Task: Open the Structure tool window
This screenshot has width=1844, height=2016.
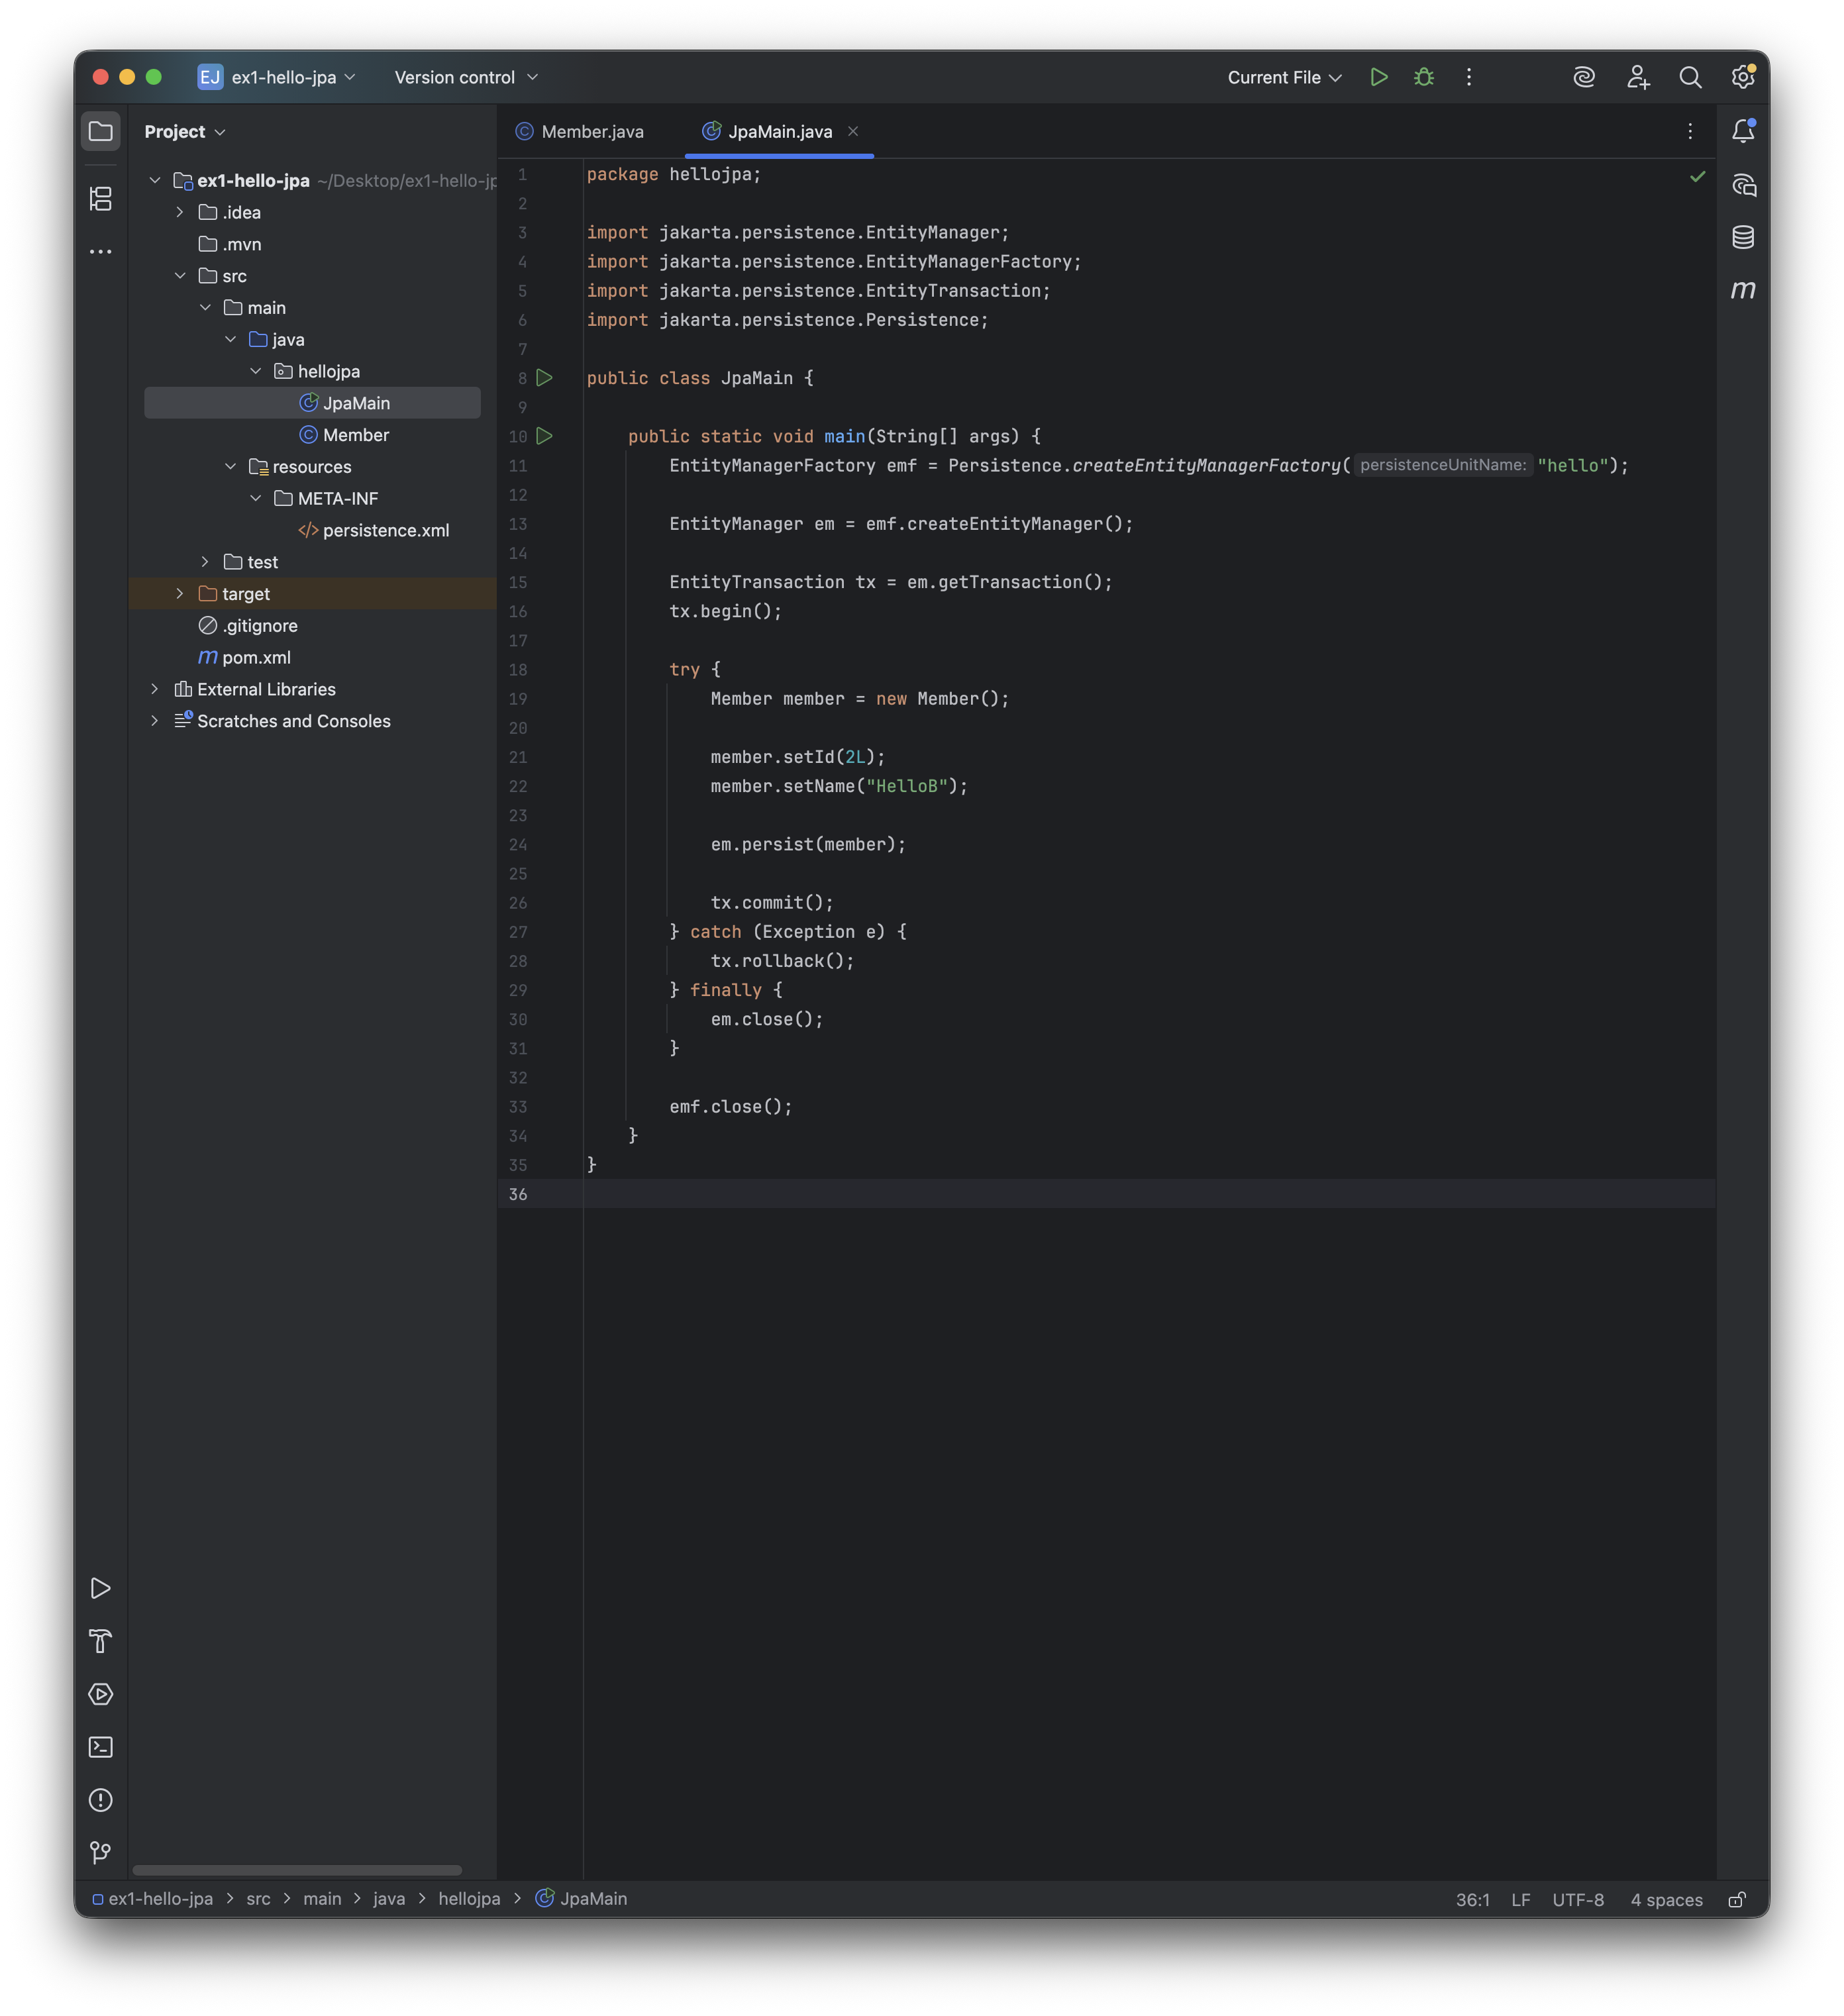Action: pyautogui.click(x=100, y=199)
